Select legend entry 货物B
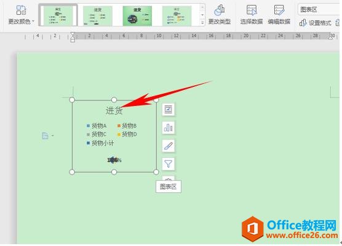The width and height of the screenshot is (342, 246). [127, 126]
